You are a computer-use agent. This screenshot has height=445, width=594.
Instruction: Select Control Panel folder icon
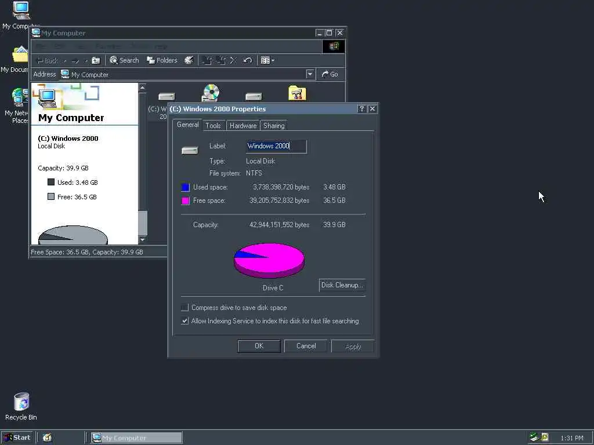point(298,93)
